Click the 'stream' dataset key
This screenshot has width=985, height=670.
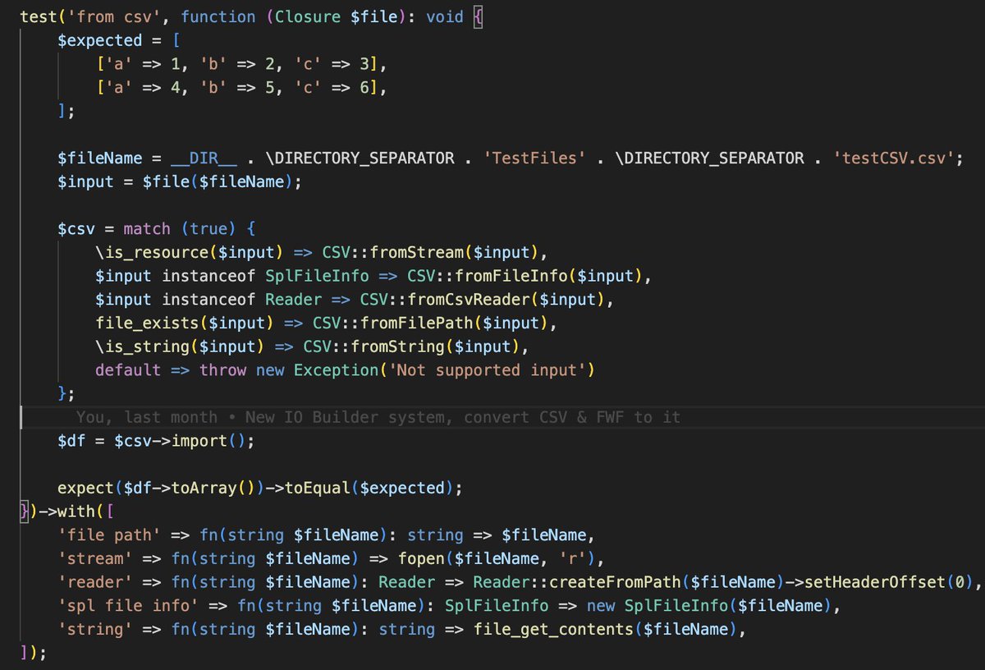pos(95,559)
